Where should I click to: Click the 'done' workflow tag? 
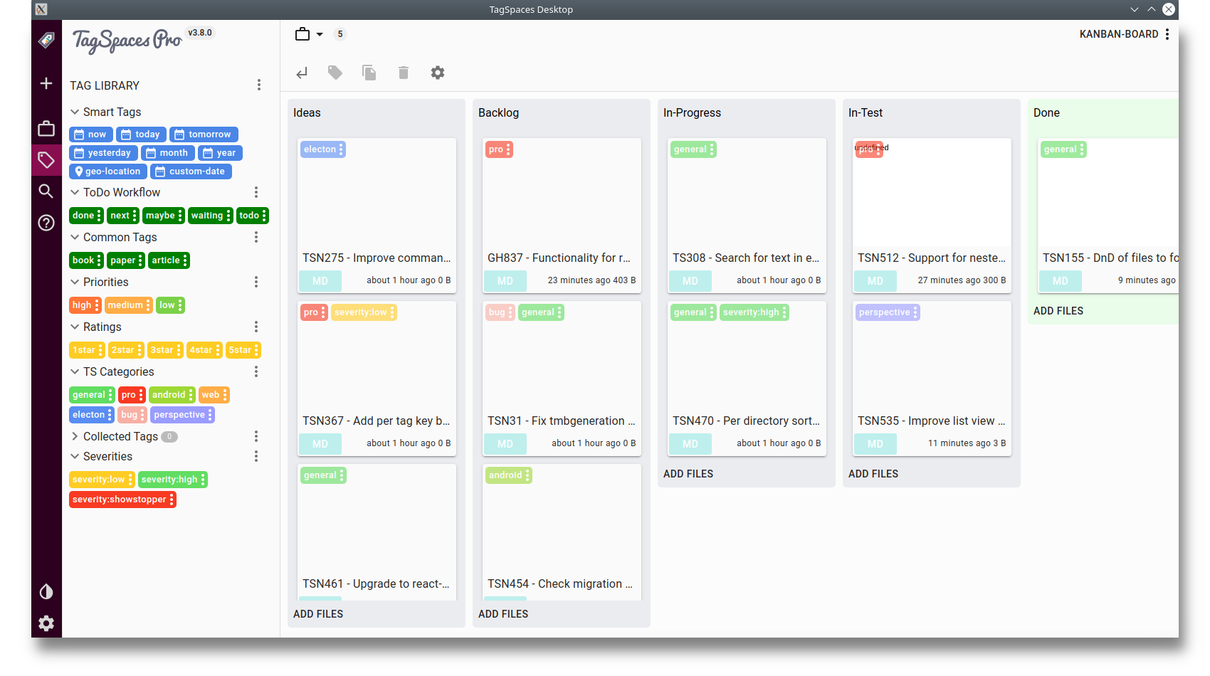[x=87, y=216]
